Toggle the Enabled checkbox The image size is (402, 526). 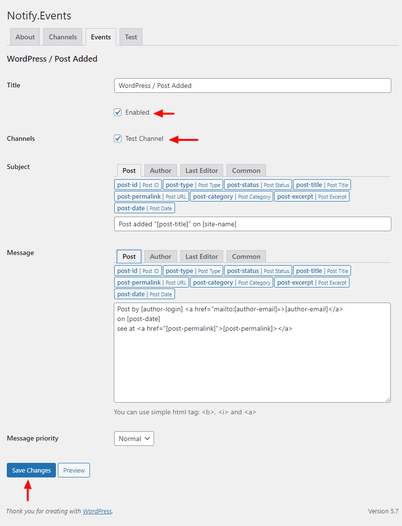[x=118, y=112]
